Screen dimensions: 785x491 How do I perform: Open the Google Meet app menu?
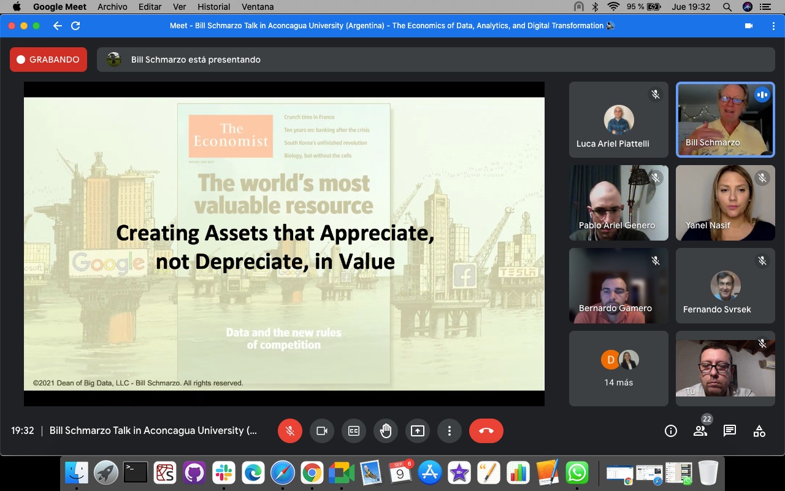click(59, 7)
